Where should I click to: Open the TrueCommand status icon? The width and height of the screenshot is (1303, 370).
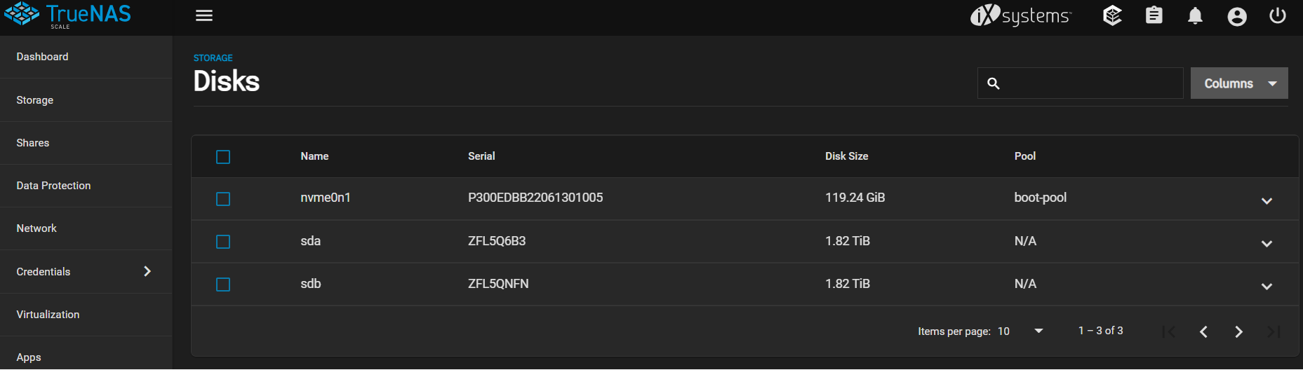tap(1113, 15)
